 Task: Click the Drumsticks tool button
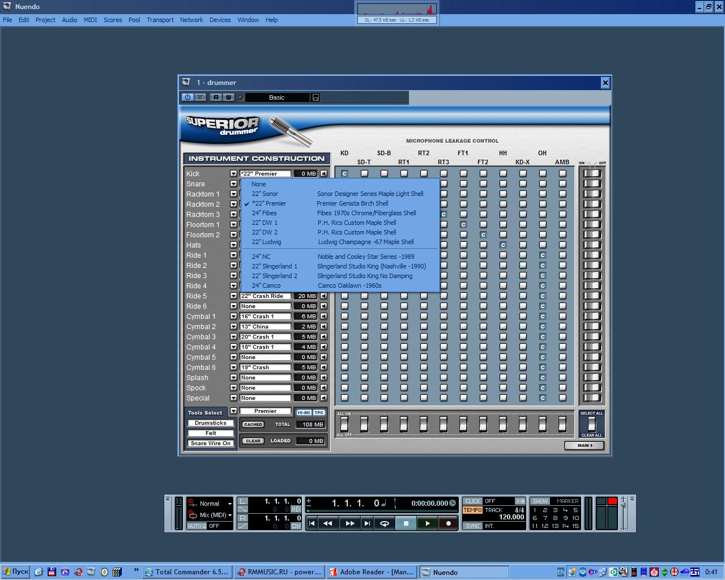point(211,423)
